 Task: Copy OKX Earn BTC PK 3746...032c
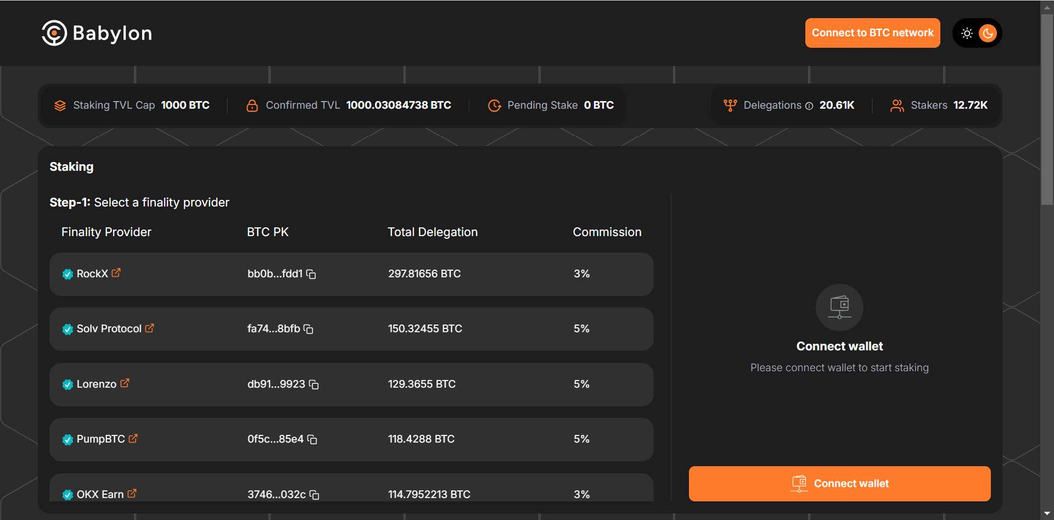(x=315, y=495)
